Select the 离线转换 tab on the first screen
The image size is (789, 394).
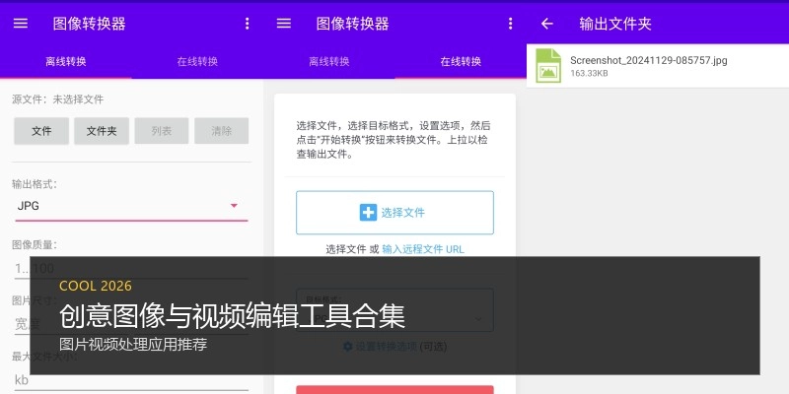click(66, 61)
